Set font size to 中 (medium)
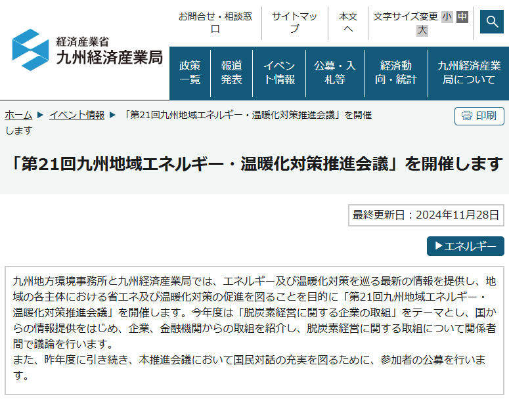 (x=462, y=16)
